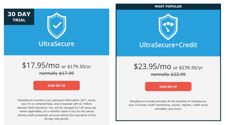Select the UltraSecure plan title text
The width and height of the screenshot is (226, 125).
(x=57, y=44)
